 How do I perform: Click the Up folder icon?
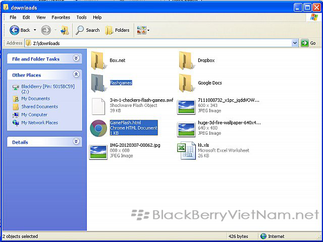coord(65,30)
